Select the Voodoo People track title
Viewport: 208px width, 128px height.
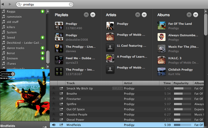click(77, 115)
